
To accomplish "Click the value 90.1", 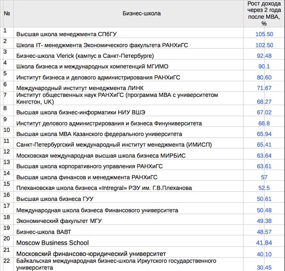I will tap(264, 66).
